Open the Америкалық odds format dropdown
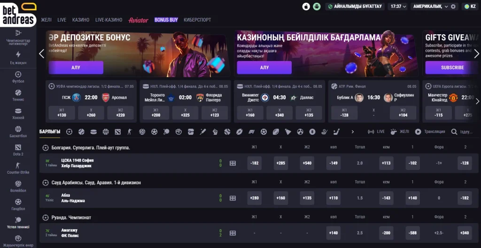Viewport: 481px width, 248px height. (431, 7)
